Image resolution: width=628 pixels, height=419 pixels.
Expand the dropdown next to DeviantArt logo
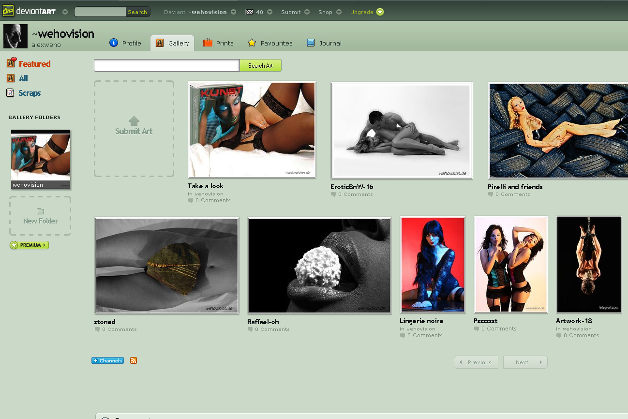coord(65,12)
